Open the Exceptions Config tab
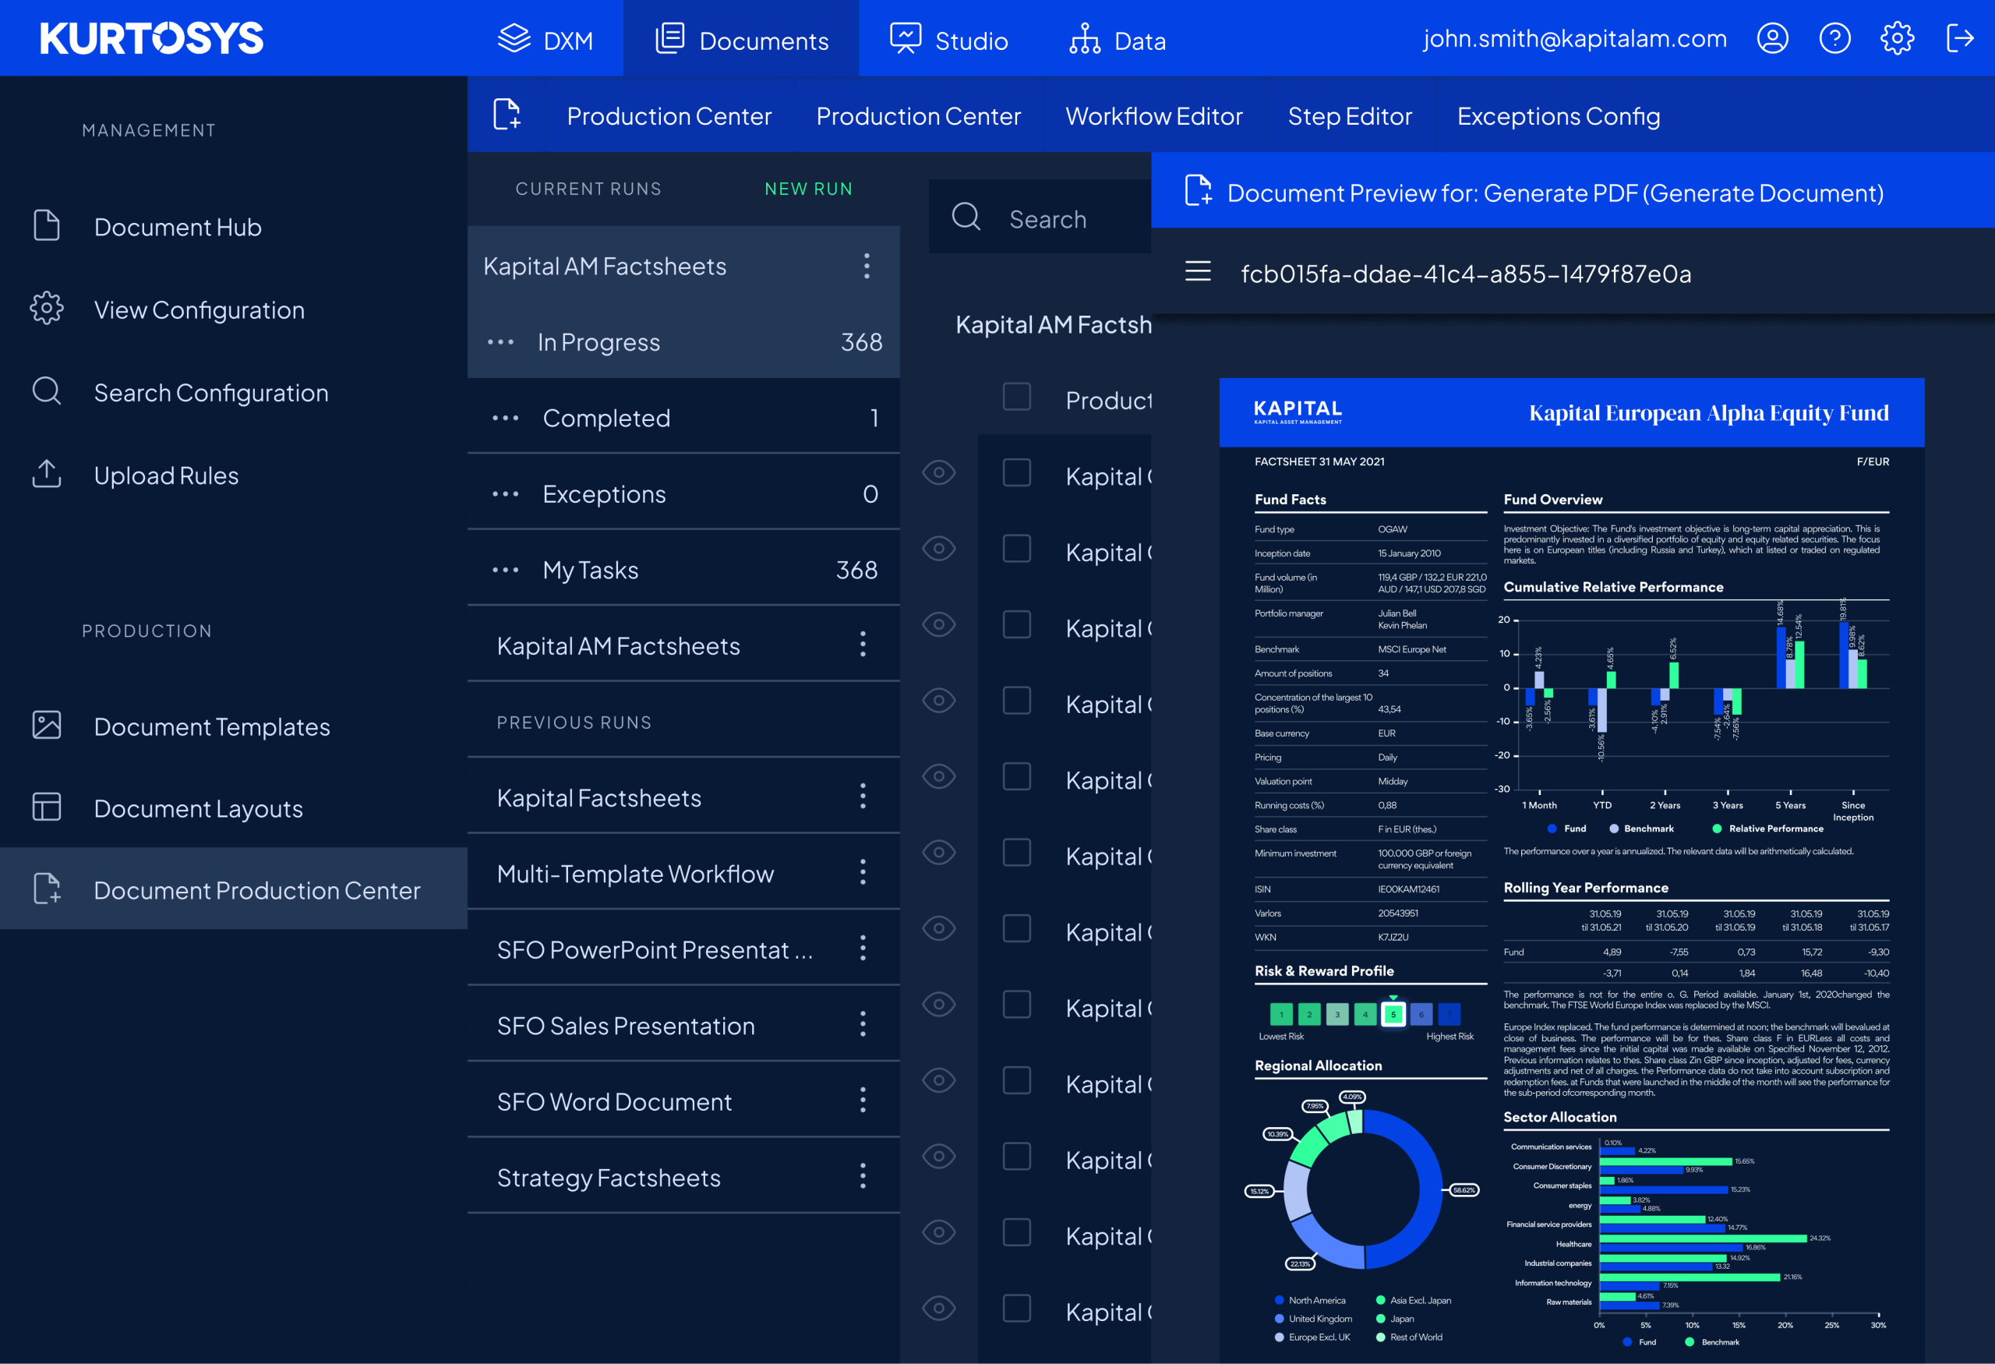Image resolution: width=1995 pixels, height=1364 pixels. click(1558, 115)
